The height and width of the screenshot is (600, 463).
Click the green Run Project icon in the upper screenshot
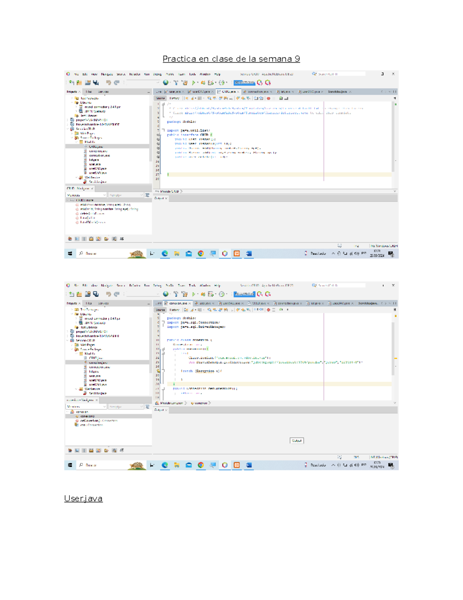pos(194,83)
